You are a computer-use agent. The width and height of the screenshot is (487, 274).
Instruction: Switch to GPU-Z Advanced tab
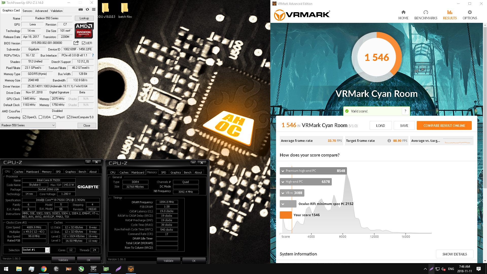tap(41, 11)
